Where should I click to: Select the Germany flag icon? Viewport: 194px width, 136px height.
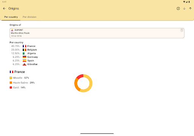tap(24, 57)
